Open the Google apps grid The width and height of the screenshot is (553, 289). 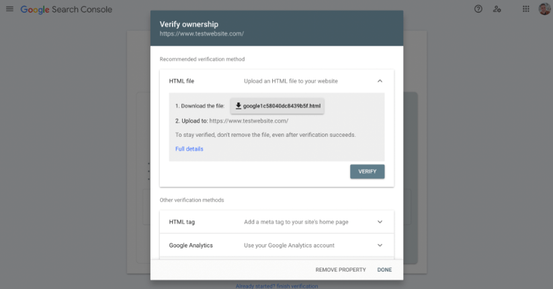pos(526,9)
